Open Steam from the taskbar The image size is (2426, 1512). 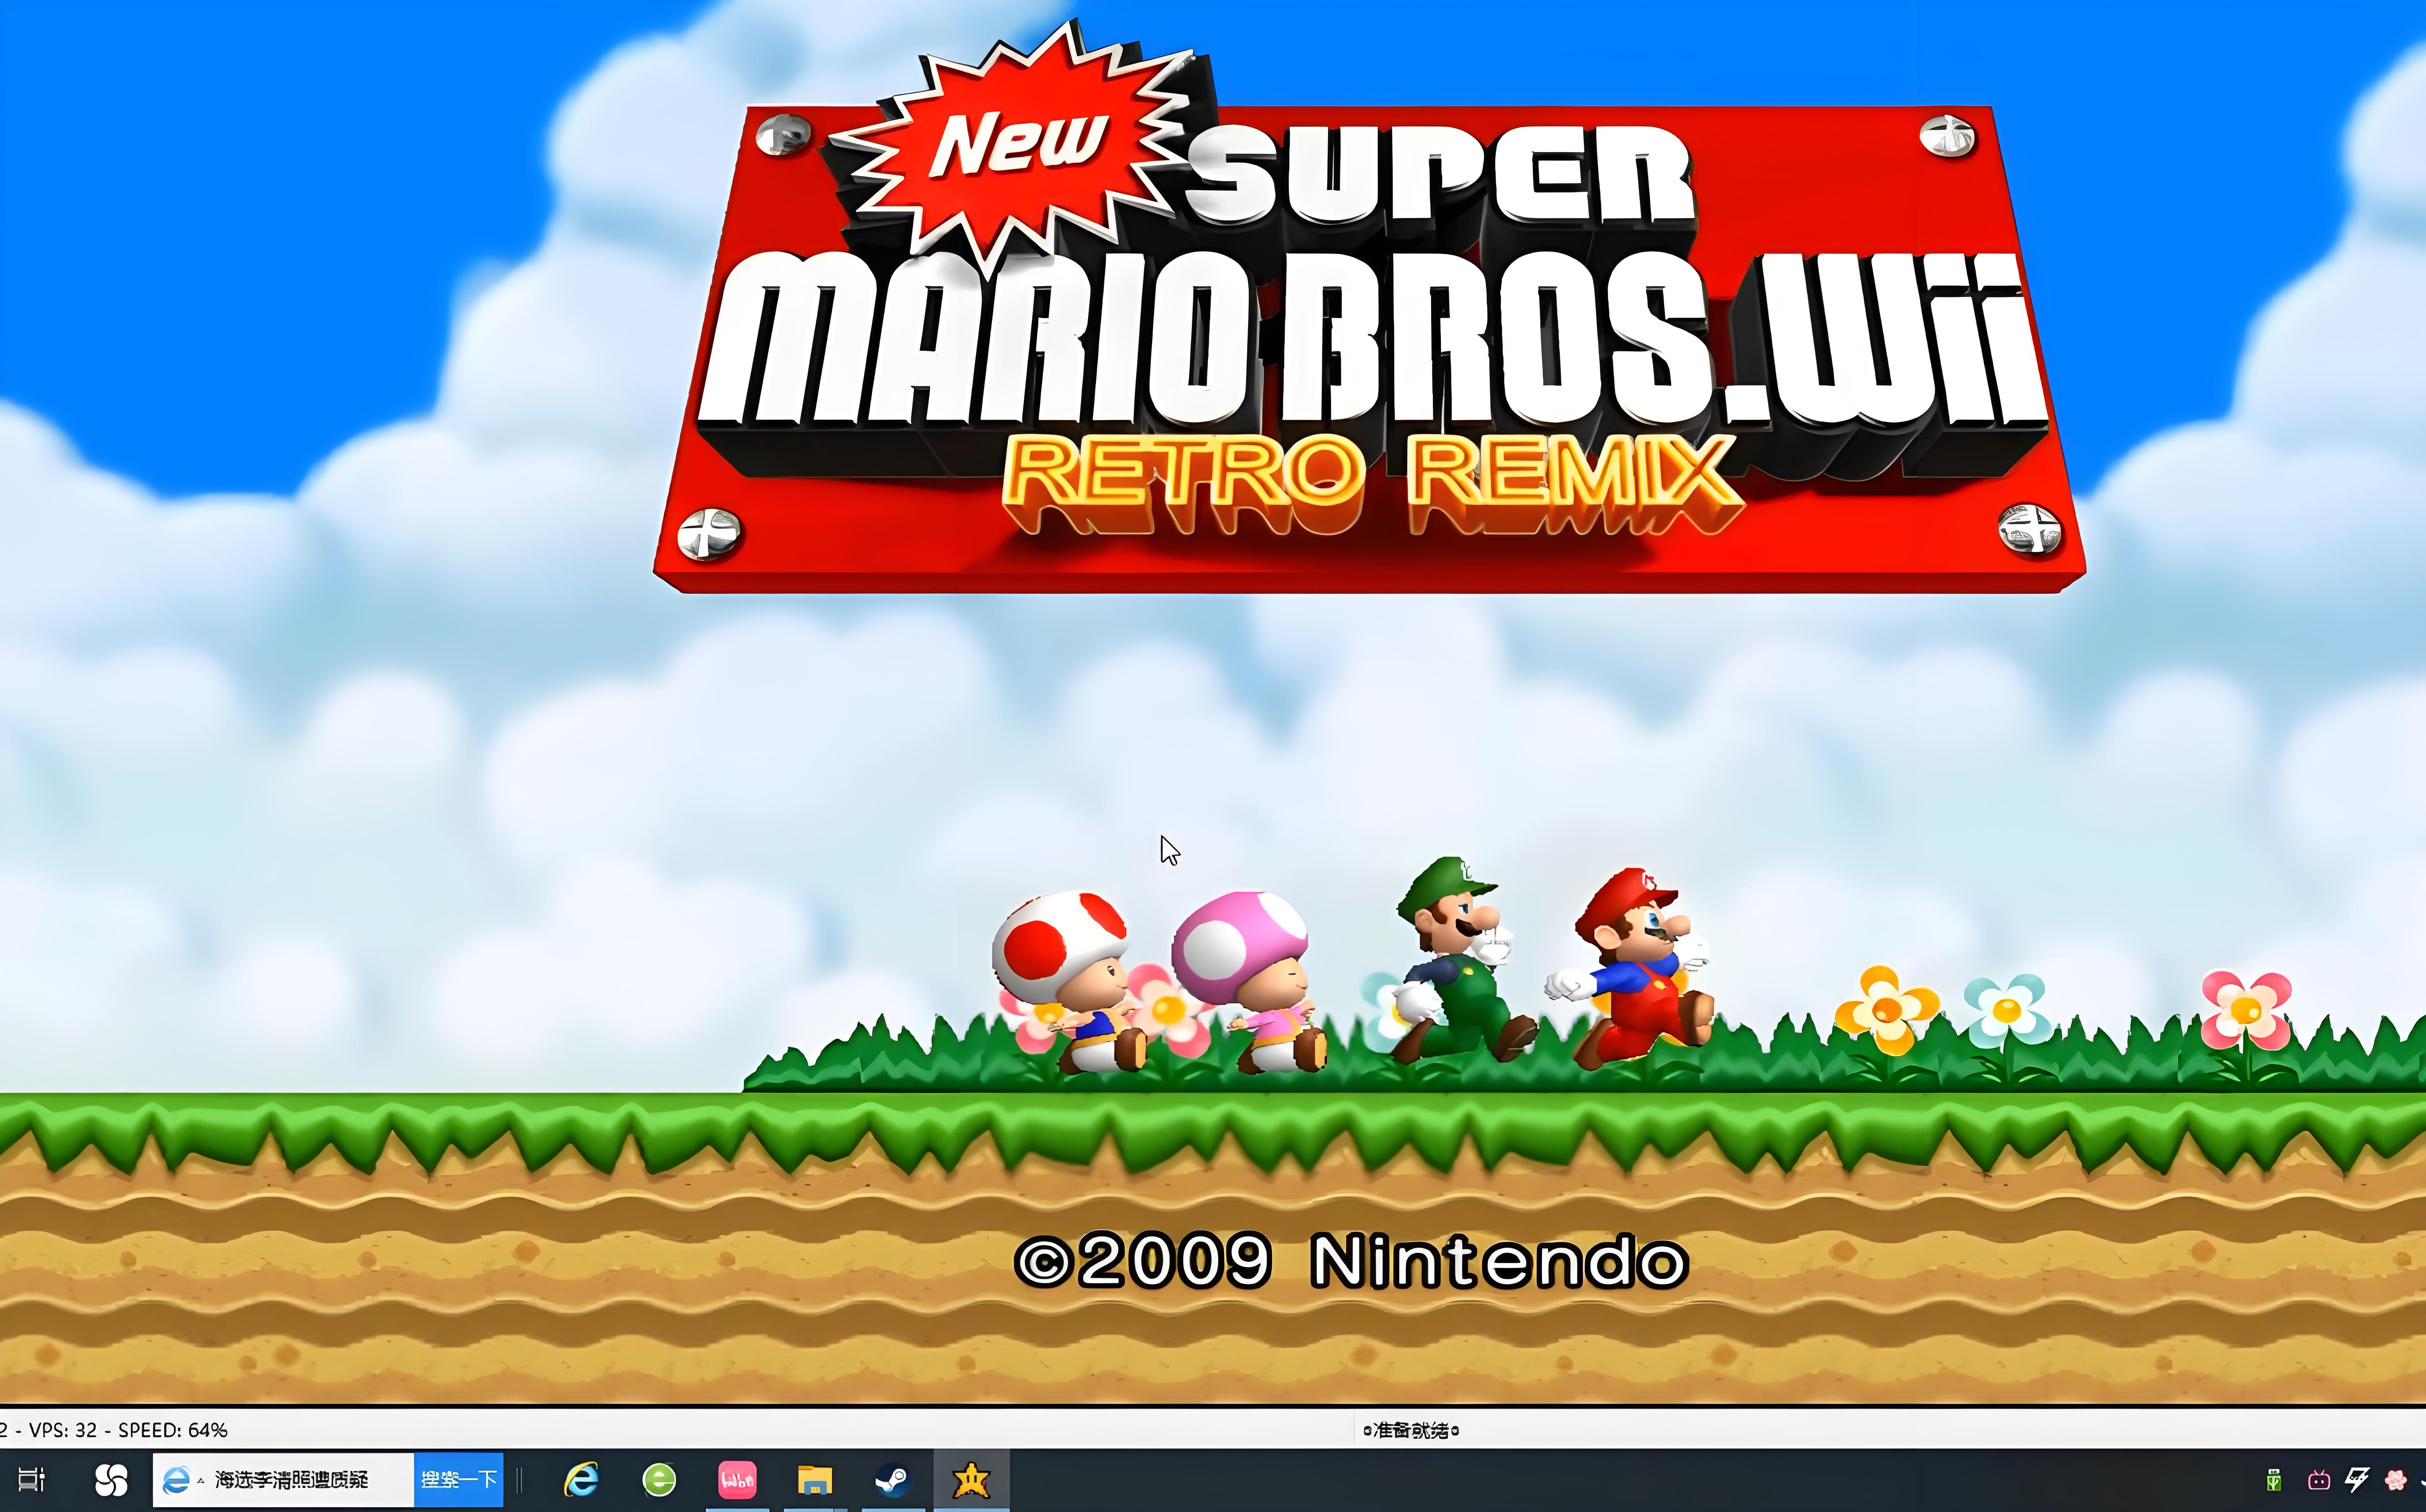[892, 1480]
